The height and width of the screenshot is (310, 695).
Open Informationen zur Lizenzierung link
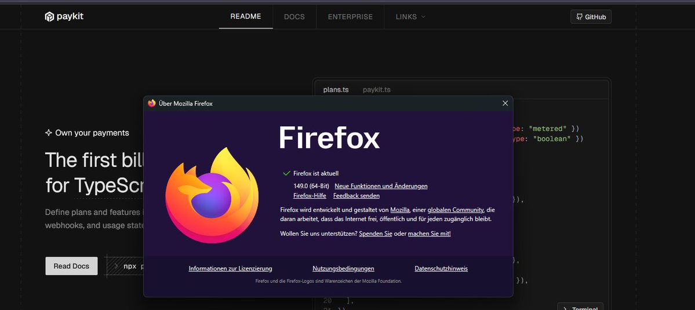coord(231,268)
